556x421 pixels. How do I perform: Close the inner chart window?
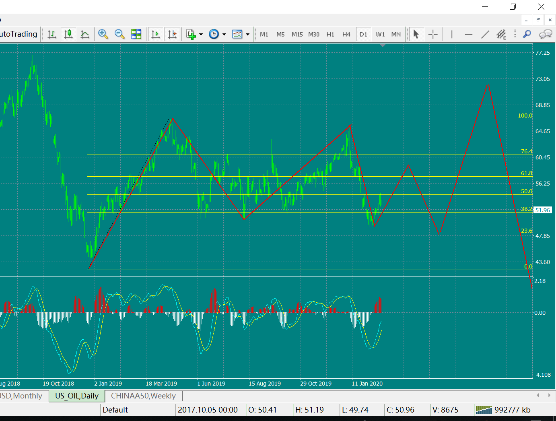[x=550, y=20]
